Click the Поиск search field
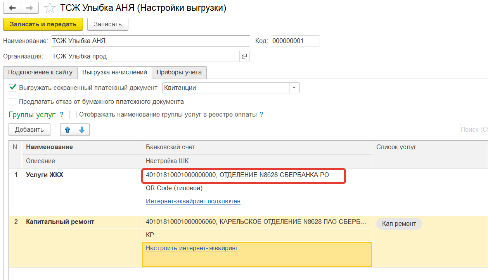The height and width of the screenshot is (280, 488). tap(474, 130)
